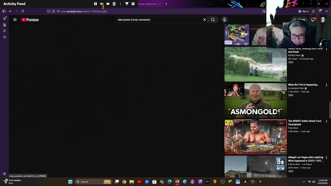Open options for the alien sighting video
331x186 pixels.
(326, 157)
